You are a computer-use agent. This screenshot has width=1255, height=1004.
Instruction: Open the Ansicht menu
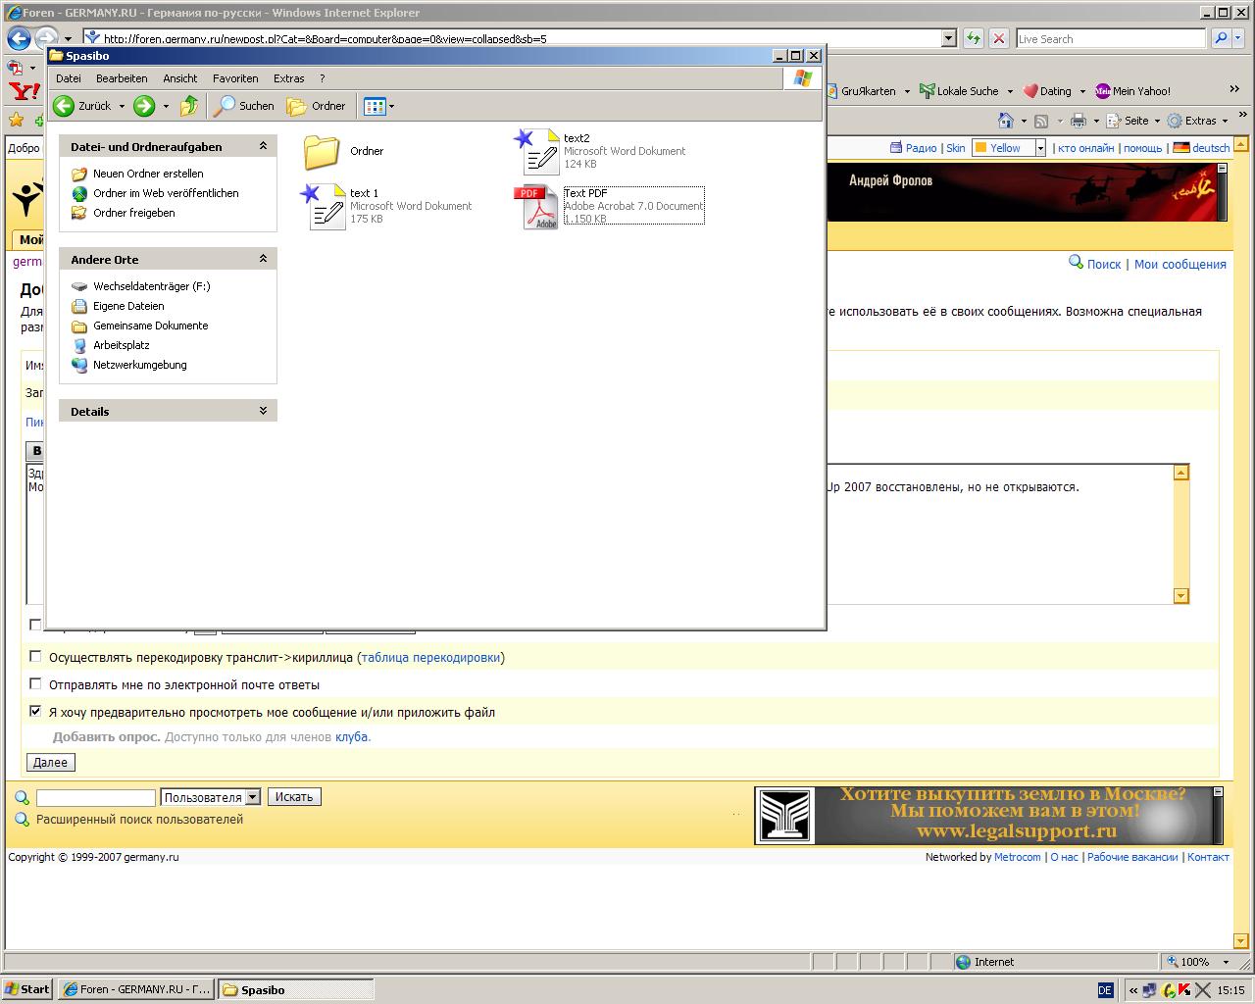point(179,78)
